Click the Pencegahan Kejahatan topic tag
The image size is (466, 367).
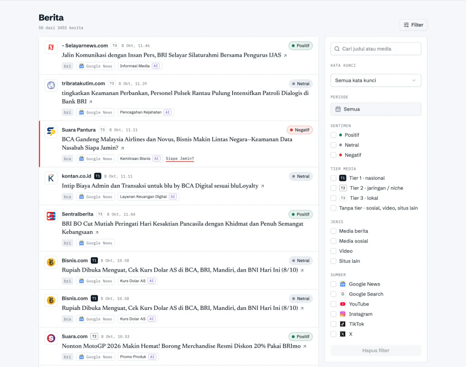tap(146, 112)
